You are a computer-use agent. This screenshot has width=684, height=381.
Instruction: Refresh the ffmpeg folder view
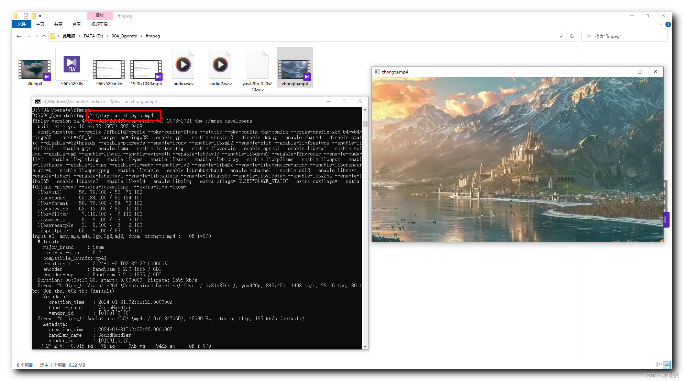[572, 36]
